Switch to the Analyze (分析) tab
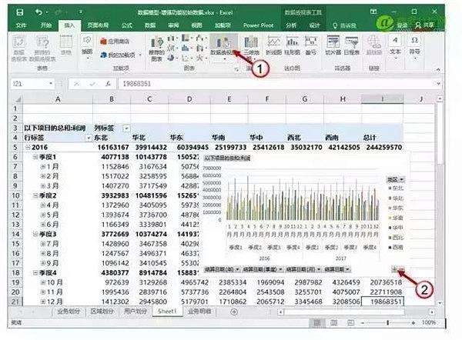This screenshot has height=340, width=462. (x=291, y=25)
